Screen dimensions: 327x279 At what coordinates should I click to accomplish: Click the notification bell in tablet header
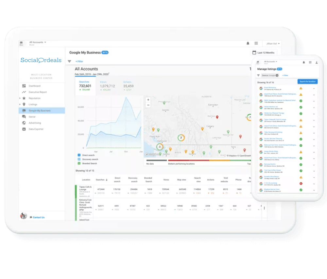248,43
